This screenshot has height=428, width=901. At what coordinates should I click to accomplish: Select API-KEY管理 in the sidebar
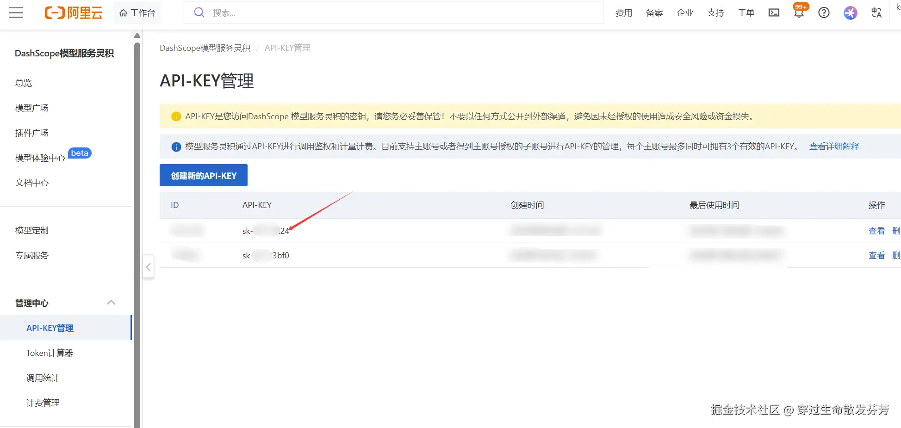66,328
